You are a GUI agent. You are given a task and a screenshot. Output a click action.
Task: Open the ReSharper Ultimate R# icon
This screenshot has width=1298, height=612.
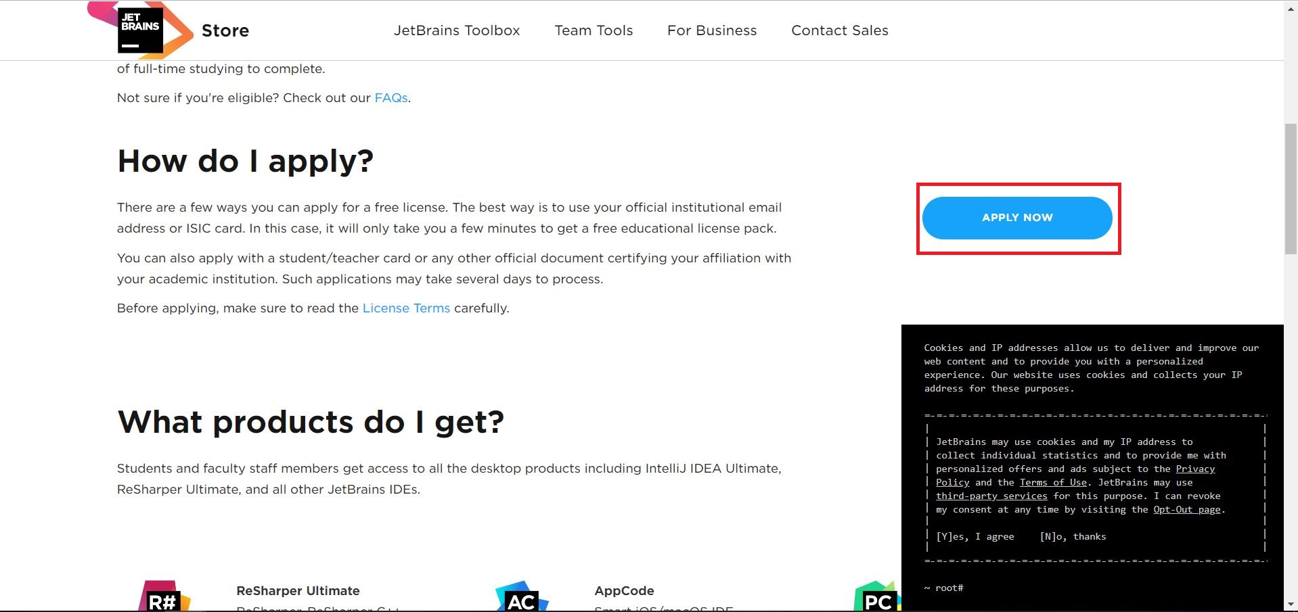(x=164, y=596)
